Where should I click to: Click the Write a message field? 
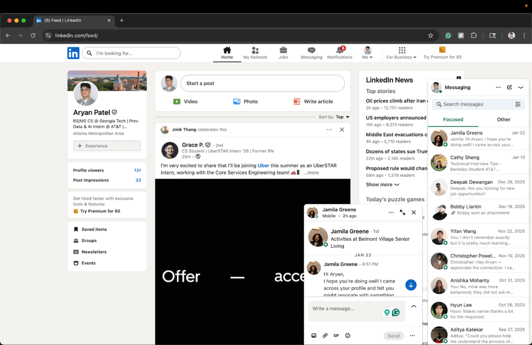tap(357, 311)
